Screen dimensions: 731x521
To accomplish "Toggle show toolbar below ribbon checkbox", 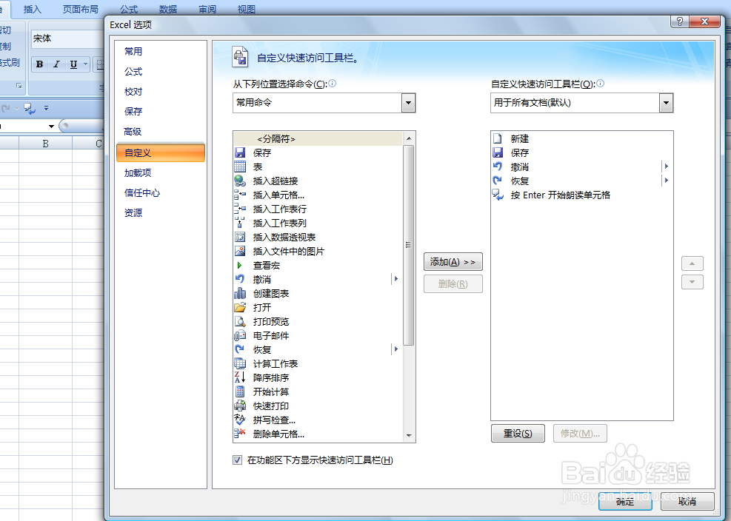I will [237, 460].
